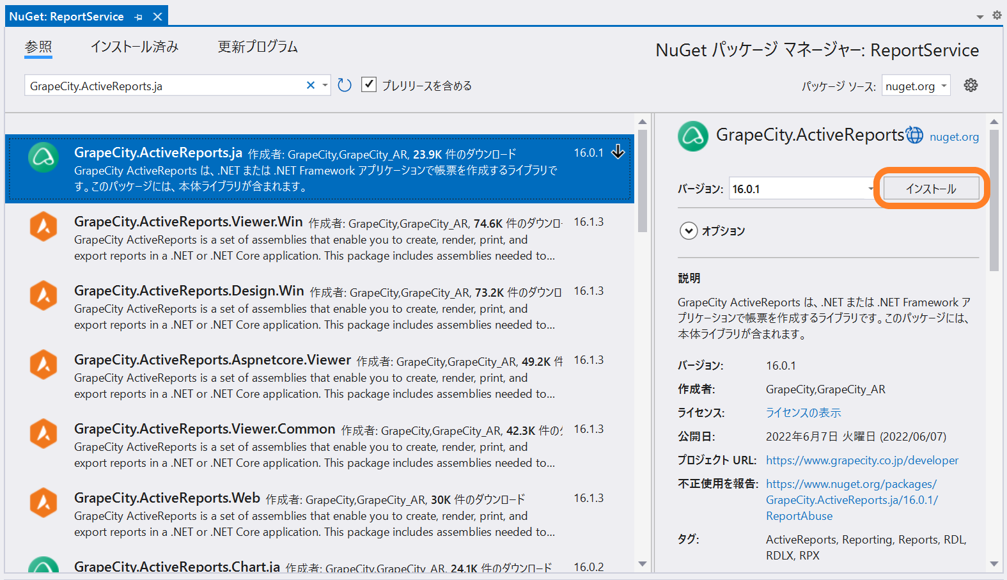1007x580 pixels.
Task: Click version 16.1.3 of Viewer.Win package
Action: point(589,222)
